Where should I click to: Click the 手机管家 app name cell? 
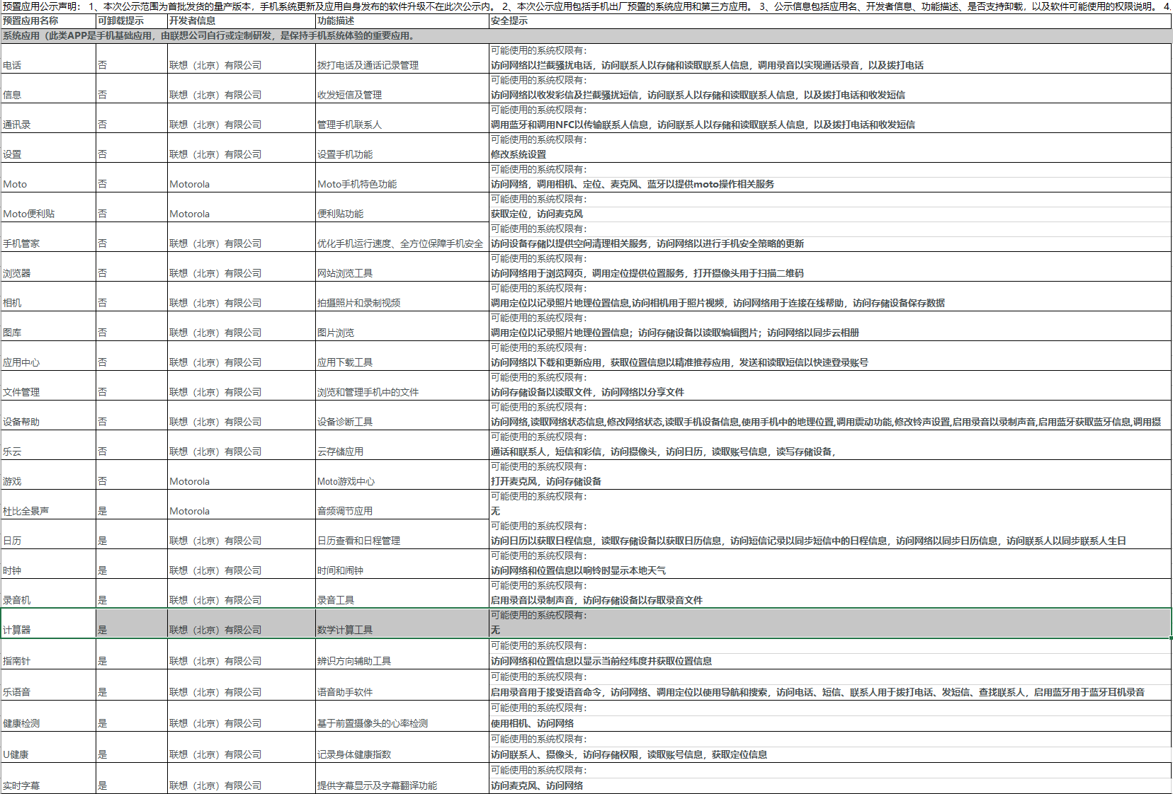point(48,237)
